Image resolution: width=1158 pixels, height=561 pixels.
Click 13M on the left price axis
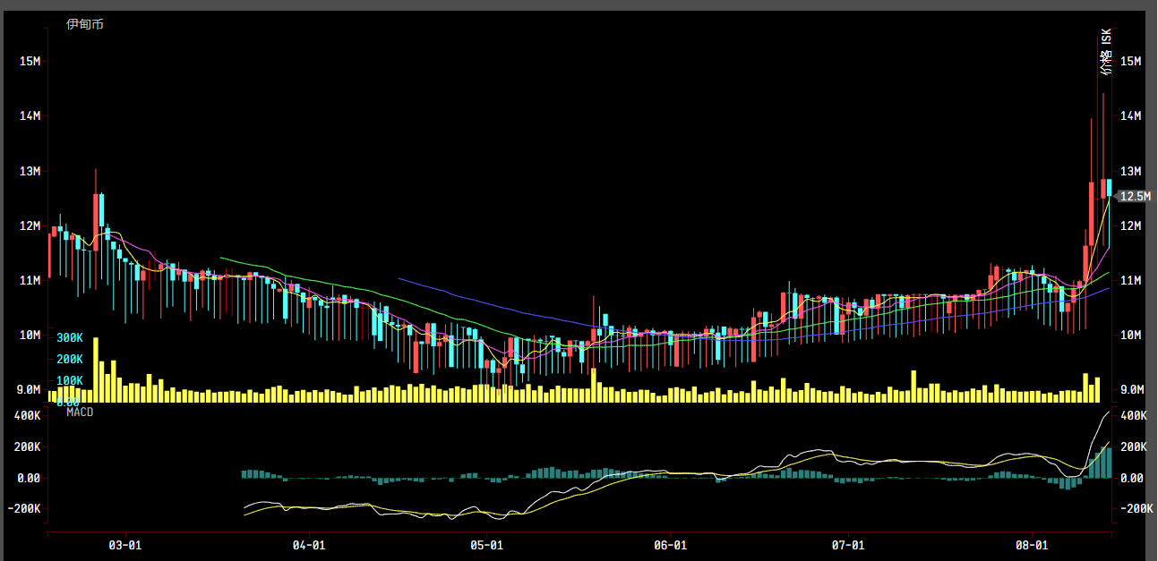coord(30,171)
